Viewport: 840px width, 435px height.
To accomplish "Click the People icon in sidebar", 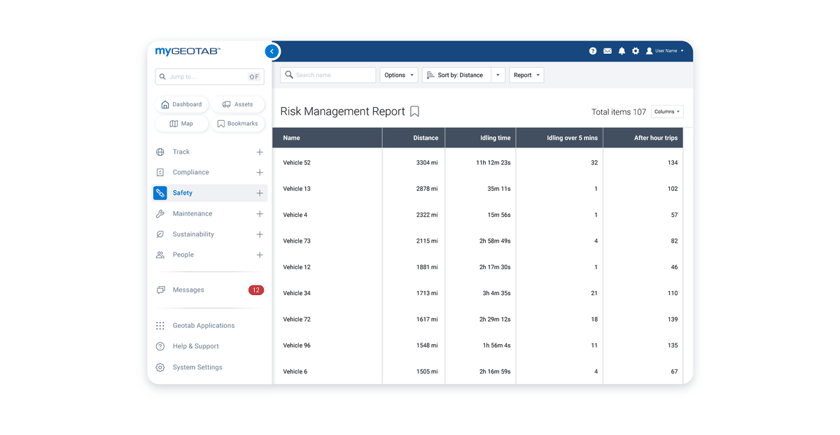I will (160, 255).
